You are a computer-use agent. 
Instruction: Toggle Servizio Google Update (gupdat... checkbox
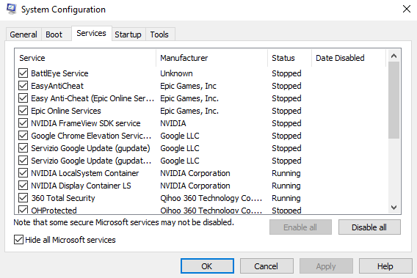pos(23,161)
